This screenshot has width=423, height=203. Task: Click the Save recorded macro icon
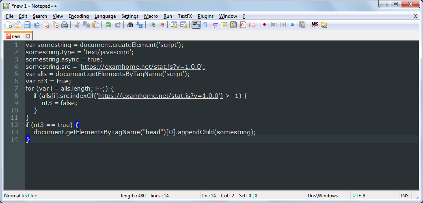(x=302, y=25)
